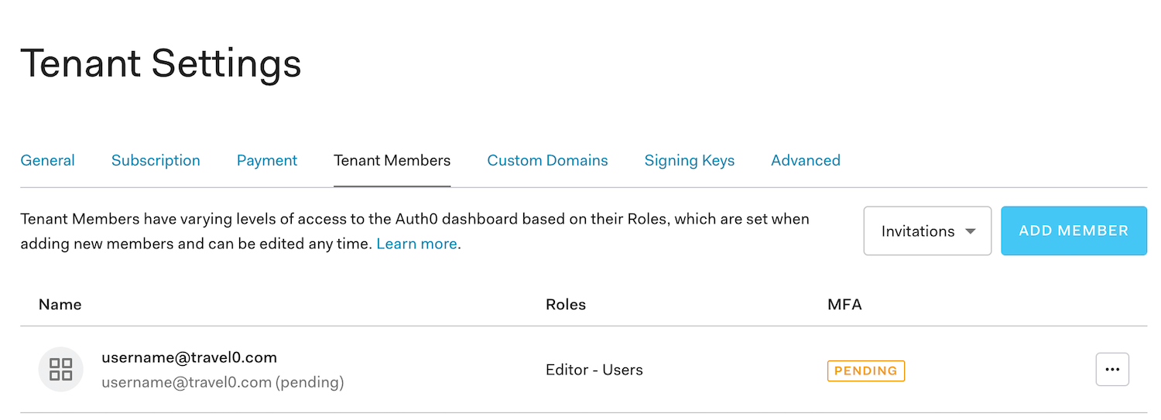1161x420 pixels.
Task: Click the username@travel0.com member name
Action: [189, 357]
